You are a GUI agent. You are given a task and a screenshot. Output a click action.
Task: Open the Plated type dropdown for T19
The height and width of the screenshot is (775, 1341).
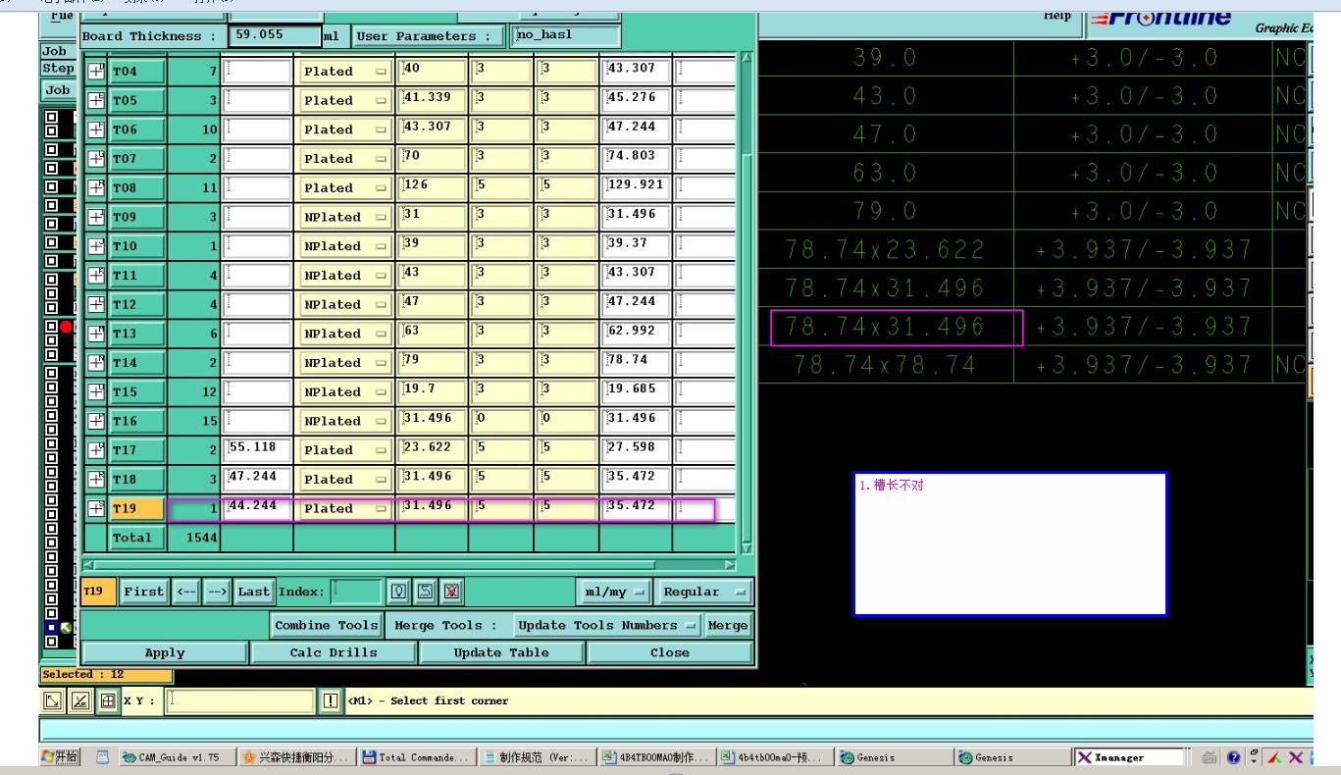point(344,508)
